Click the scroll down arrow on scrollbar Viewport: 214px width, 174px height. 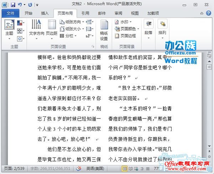point(209,146)
